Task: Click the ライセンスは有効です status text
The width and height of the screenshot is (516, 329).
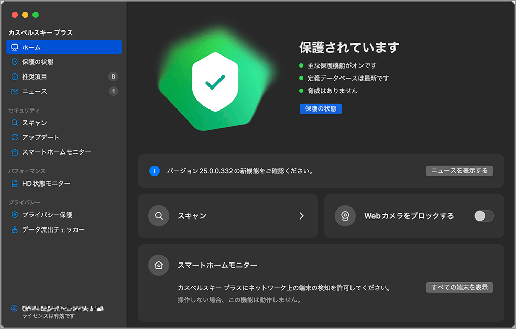Action: pos(48,316)
